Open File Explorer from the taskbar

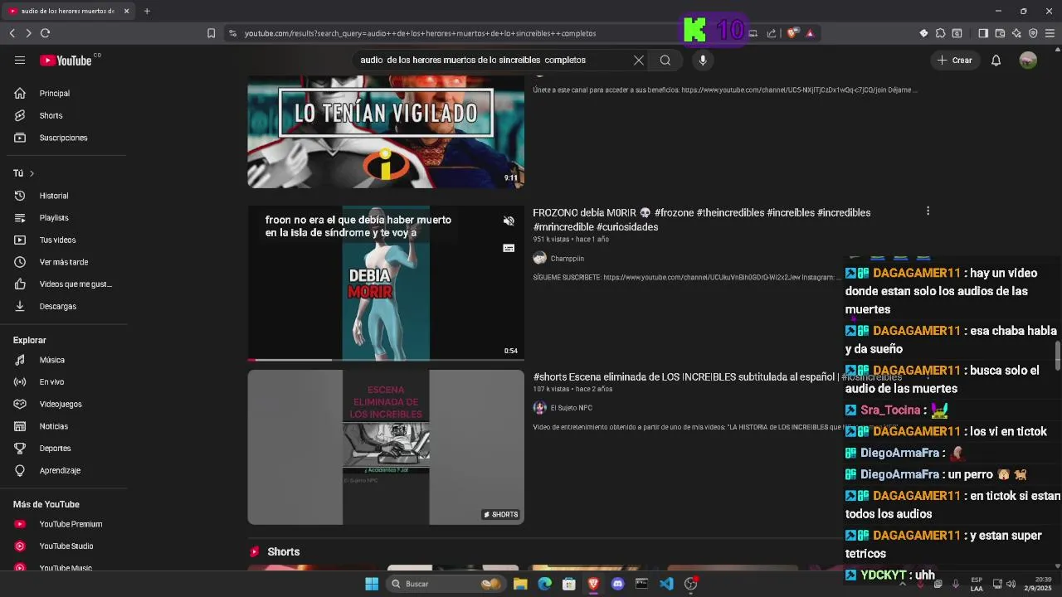[520, 584]
